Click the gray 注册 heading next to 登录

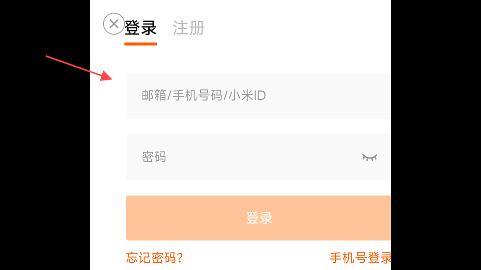(188, 28)
